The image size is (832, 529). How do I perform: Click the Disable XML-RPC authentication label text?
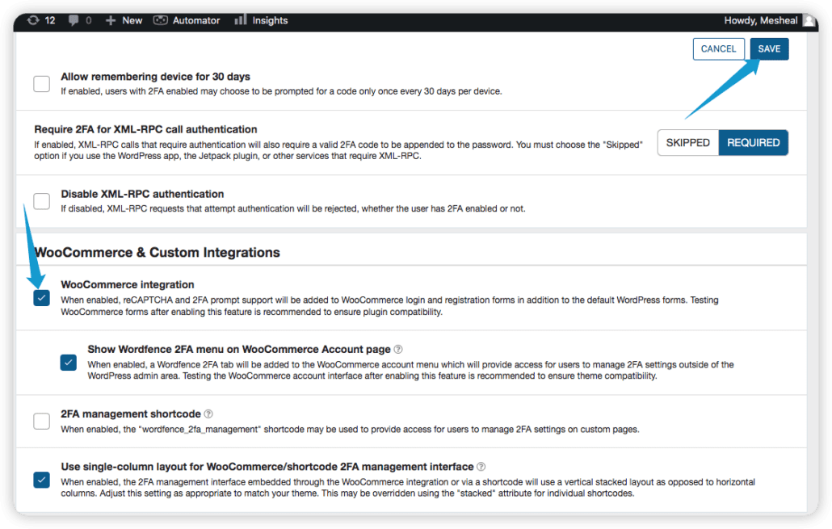[142, 194]
